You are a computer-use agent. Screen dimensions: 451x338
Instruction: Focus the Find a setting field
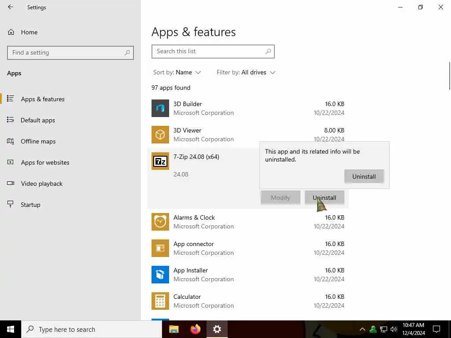[x=70, y=53]
